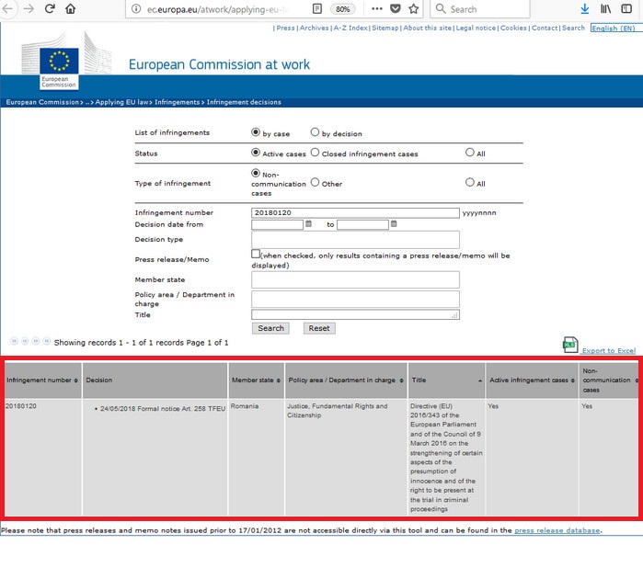Image resolution: width=643 pixels, height=579 pixels.
Task: Sort by Member state column arrows
Action: [x=279, y=380]
